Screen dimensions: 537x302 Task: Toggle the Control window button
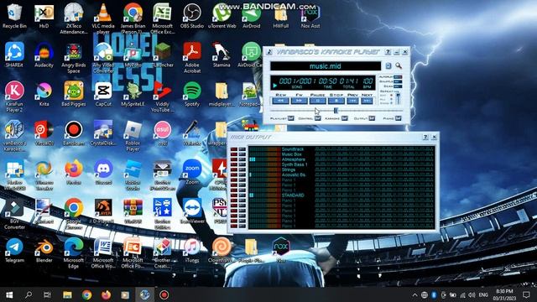point(317,118)
